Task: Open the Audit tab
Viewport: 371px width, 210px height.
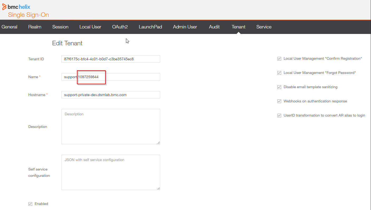Action: [214, 27]
